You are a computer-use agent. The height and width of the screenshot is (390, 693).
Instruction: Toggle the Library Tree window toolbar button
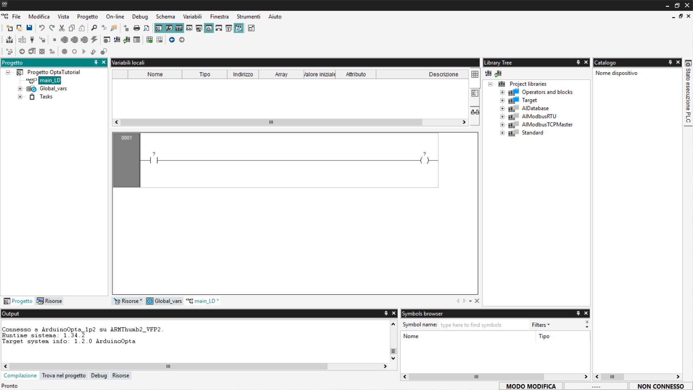click(179, 28)
